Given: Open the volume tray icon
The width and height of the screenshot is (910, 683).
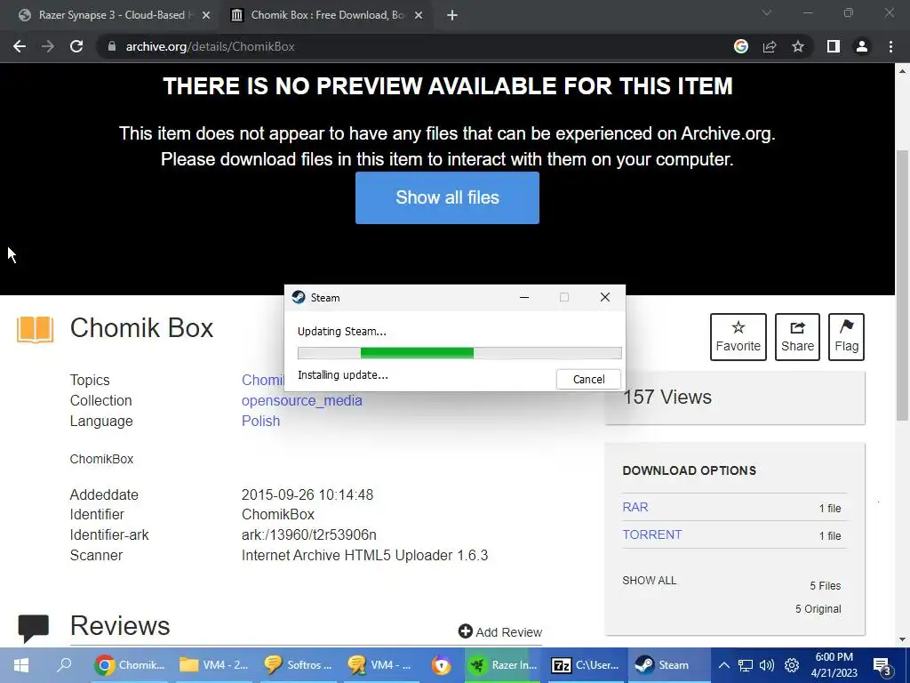Looking at the screenshot, I should point(767,665).
